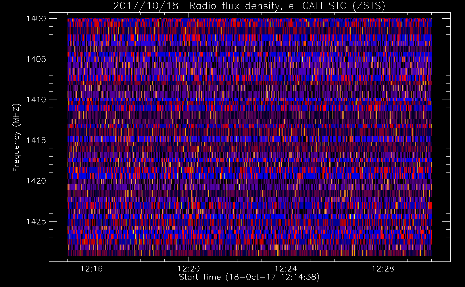Select the '1415' frequency tick label
This screenshot has height=287, width=465.
[x=36, y=140]
